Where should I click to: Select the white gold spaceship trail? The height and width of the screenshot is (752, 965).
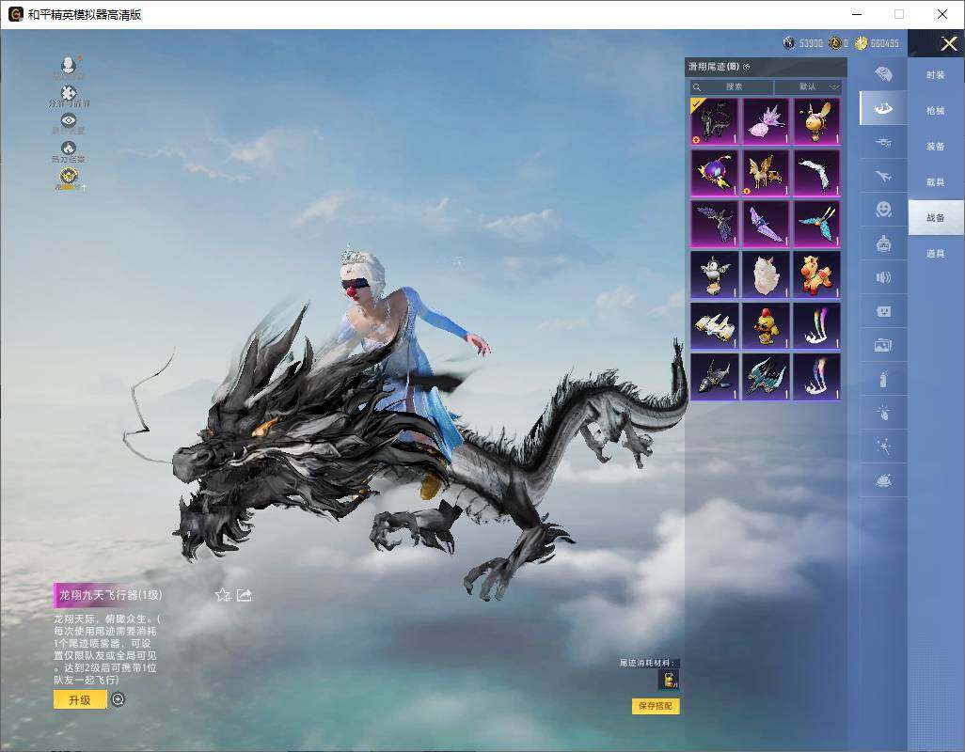pos(714,326)
